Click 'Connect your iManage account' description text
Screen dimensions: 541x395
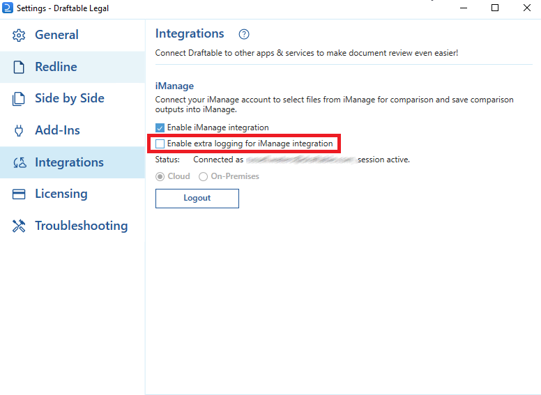pyautogui.click(x=335, y=104)
